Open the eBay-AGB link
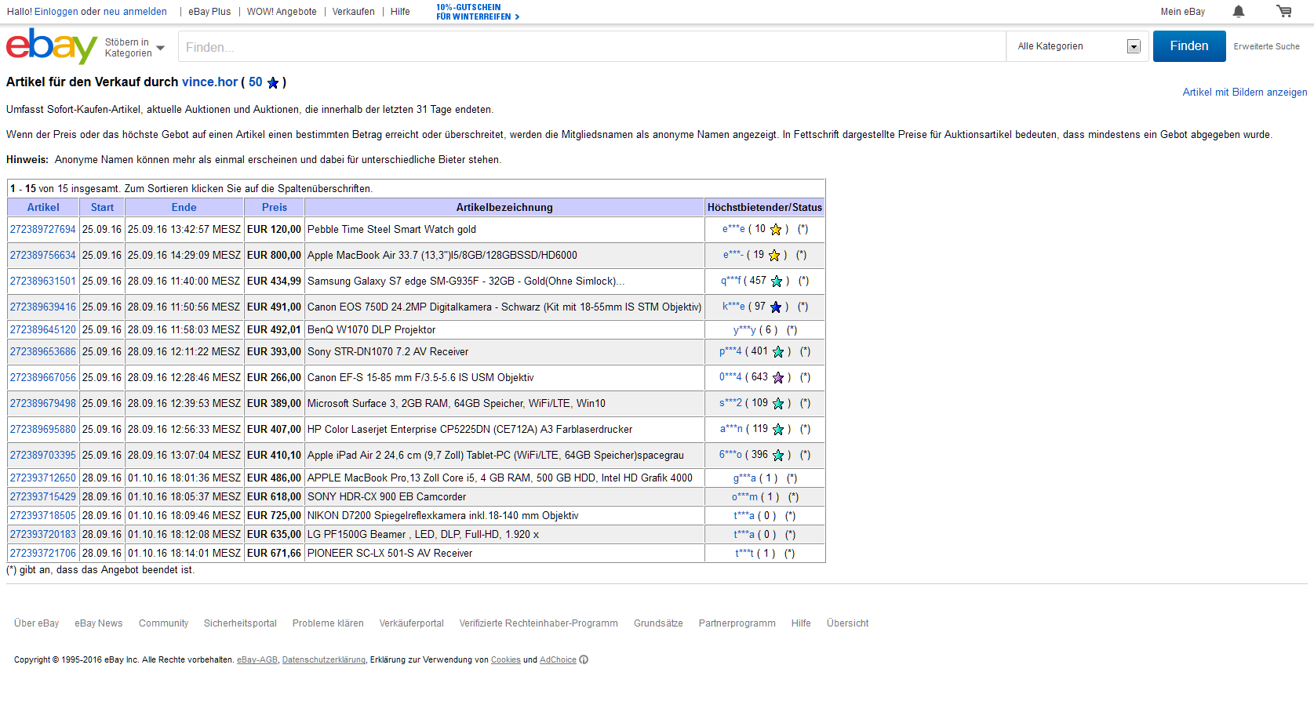 (x=257, y=660)
